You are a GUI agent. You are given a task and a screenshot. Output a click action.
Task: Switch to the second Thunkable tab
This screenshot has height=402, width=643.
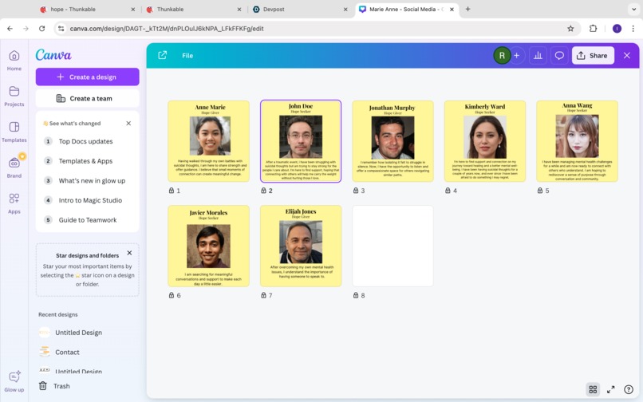(x=195, y=9)
